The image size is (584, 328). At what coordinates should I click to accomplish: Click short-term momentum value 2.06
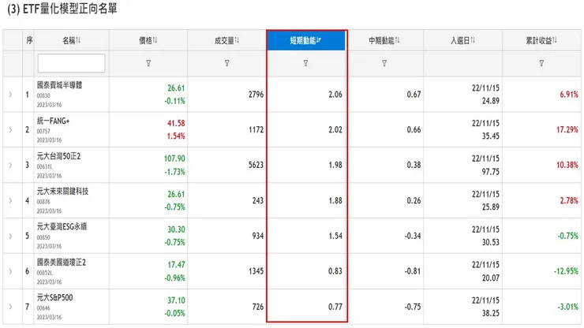tap(335, 95)
